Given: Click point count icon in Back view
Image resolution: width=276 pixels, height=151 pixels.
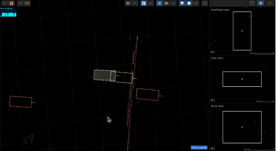Looking at the screenshot, I should [x=212, y=148].
